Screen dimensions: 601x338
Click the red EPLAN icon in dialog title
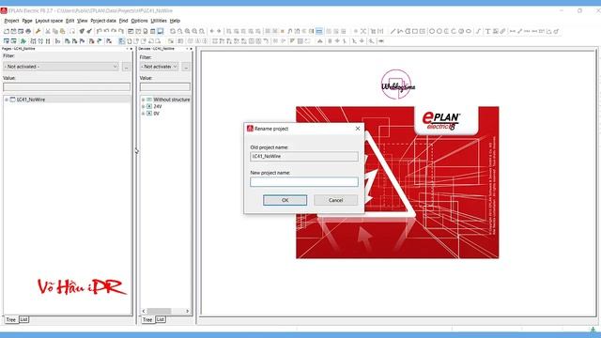250,129
